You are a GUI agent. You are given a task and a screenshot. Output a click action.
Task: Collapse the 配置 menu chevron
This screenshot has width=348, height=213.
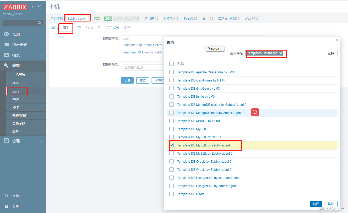[x=41, y=66]
